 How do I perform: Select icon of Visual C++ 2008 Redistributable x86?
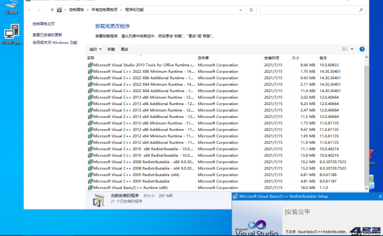(x=90, y=162)
